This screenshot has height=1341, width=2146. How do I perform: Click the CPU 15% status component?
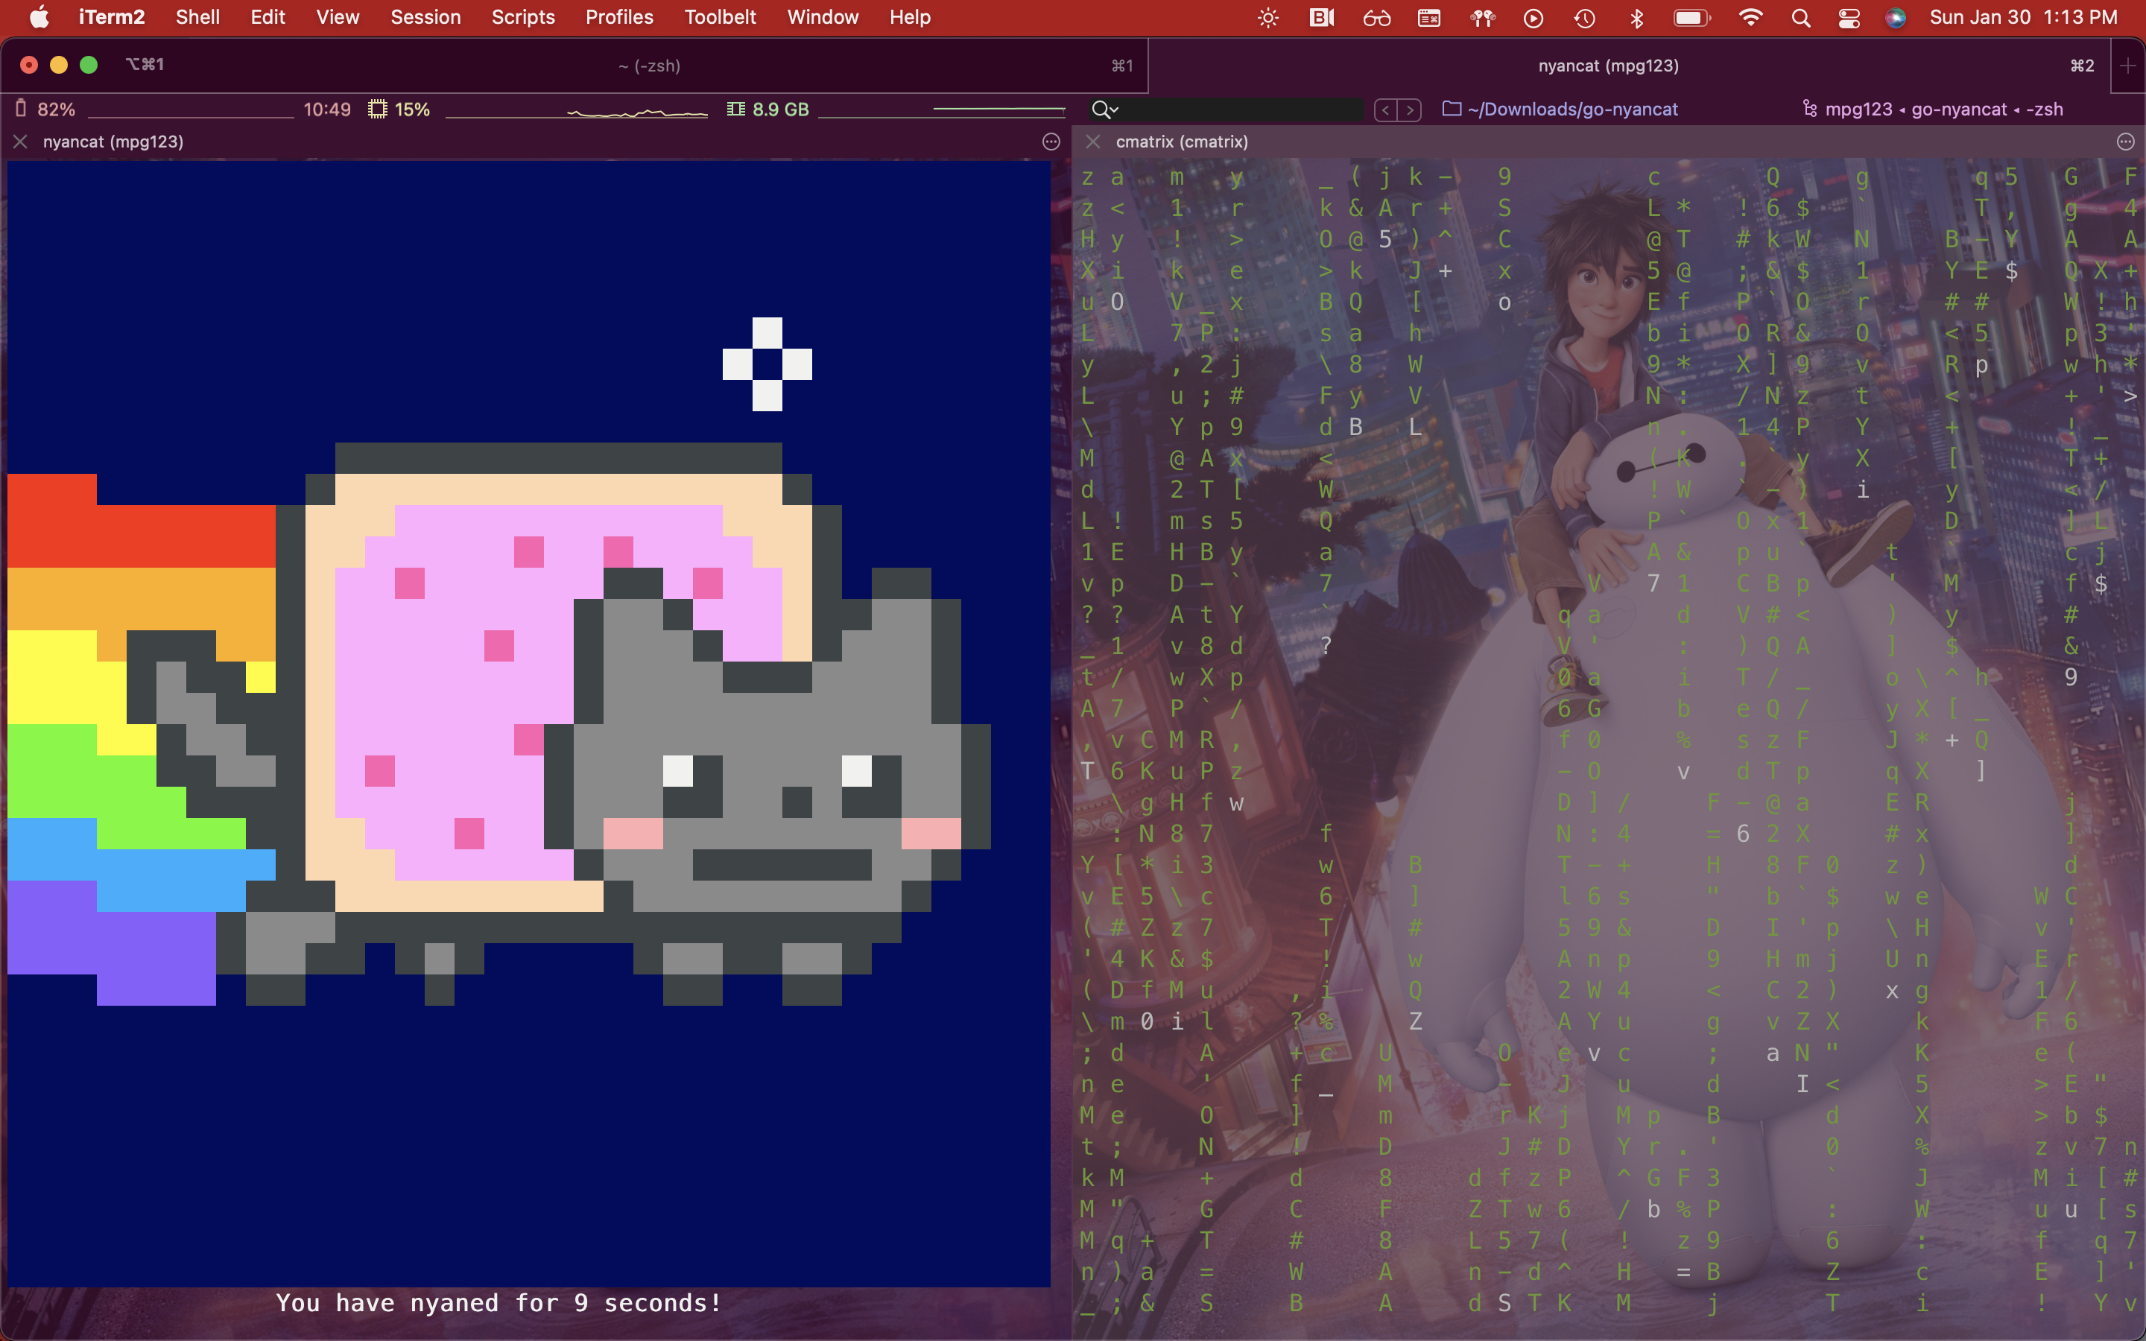click(400, 109)
